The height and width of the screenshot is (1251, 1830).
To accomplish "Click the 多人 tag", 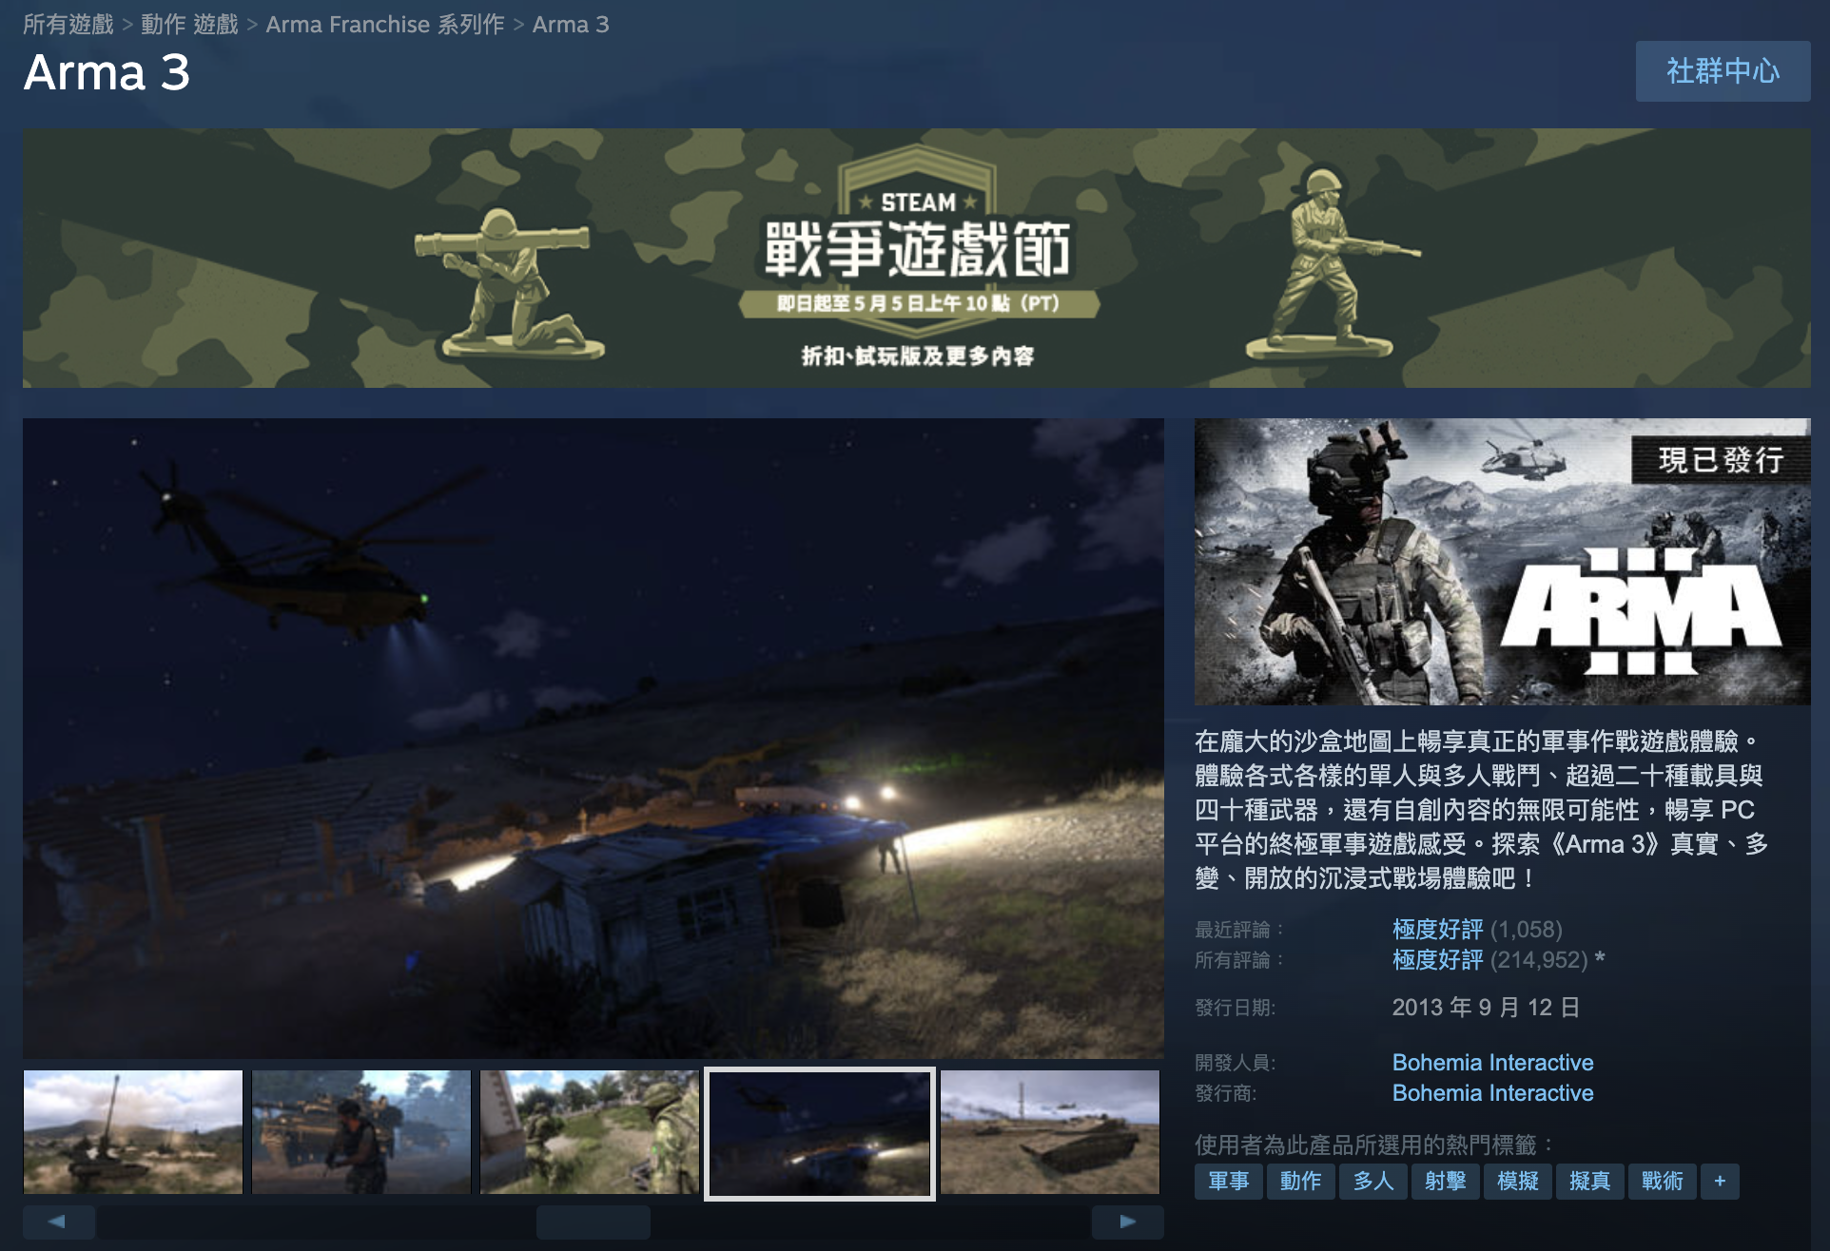I will pyautogui.click(x=1372, y=1182).
